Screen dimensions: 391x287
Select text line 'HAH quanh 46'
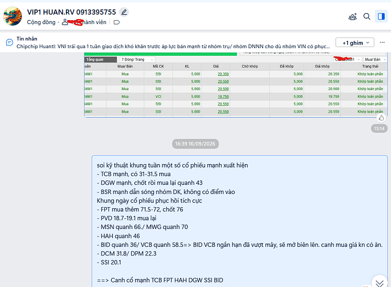pyautogui.click(x=118, y=236)
